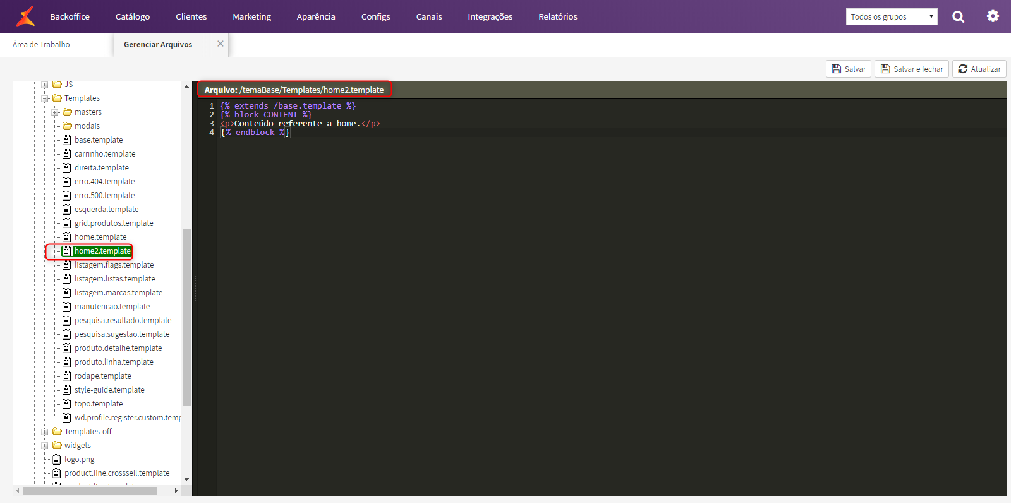1011x503 pixels.
Task: Click the file icon of topo.template
Action: click(67, 404)
